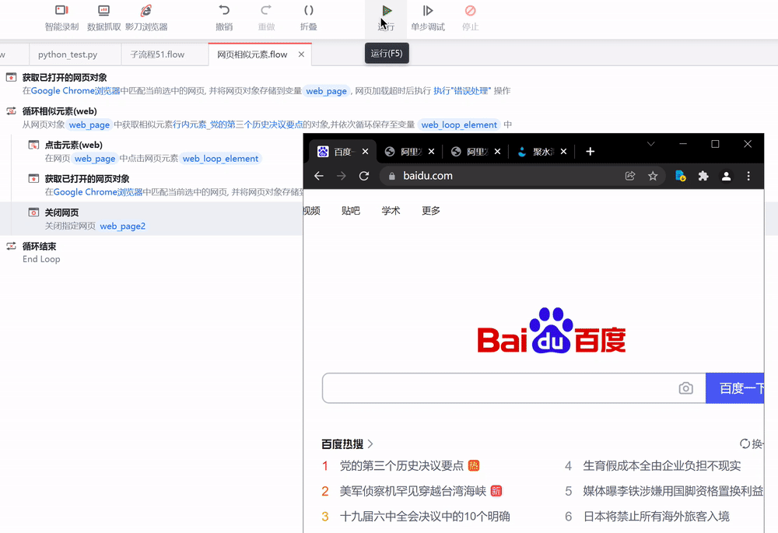Start 智能录制 smart recording
778x533 pixels.
61,18
